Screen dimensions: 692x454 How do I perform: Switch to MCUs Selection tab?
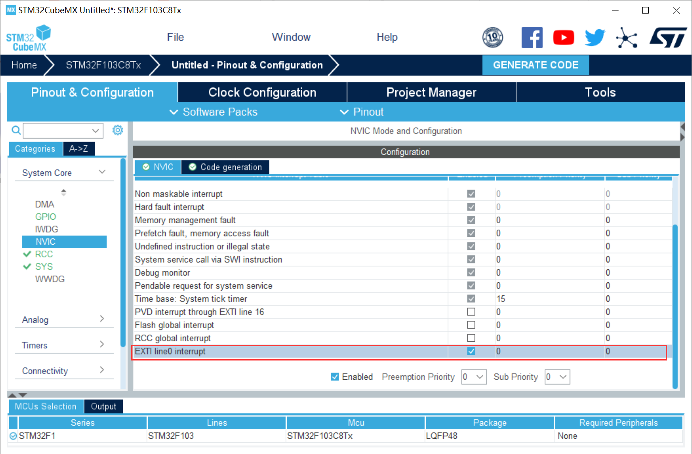tap(45, 406)
